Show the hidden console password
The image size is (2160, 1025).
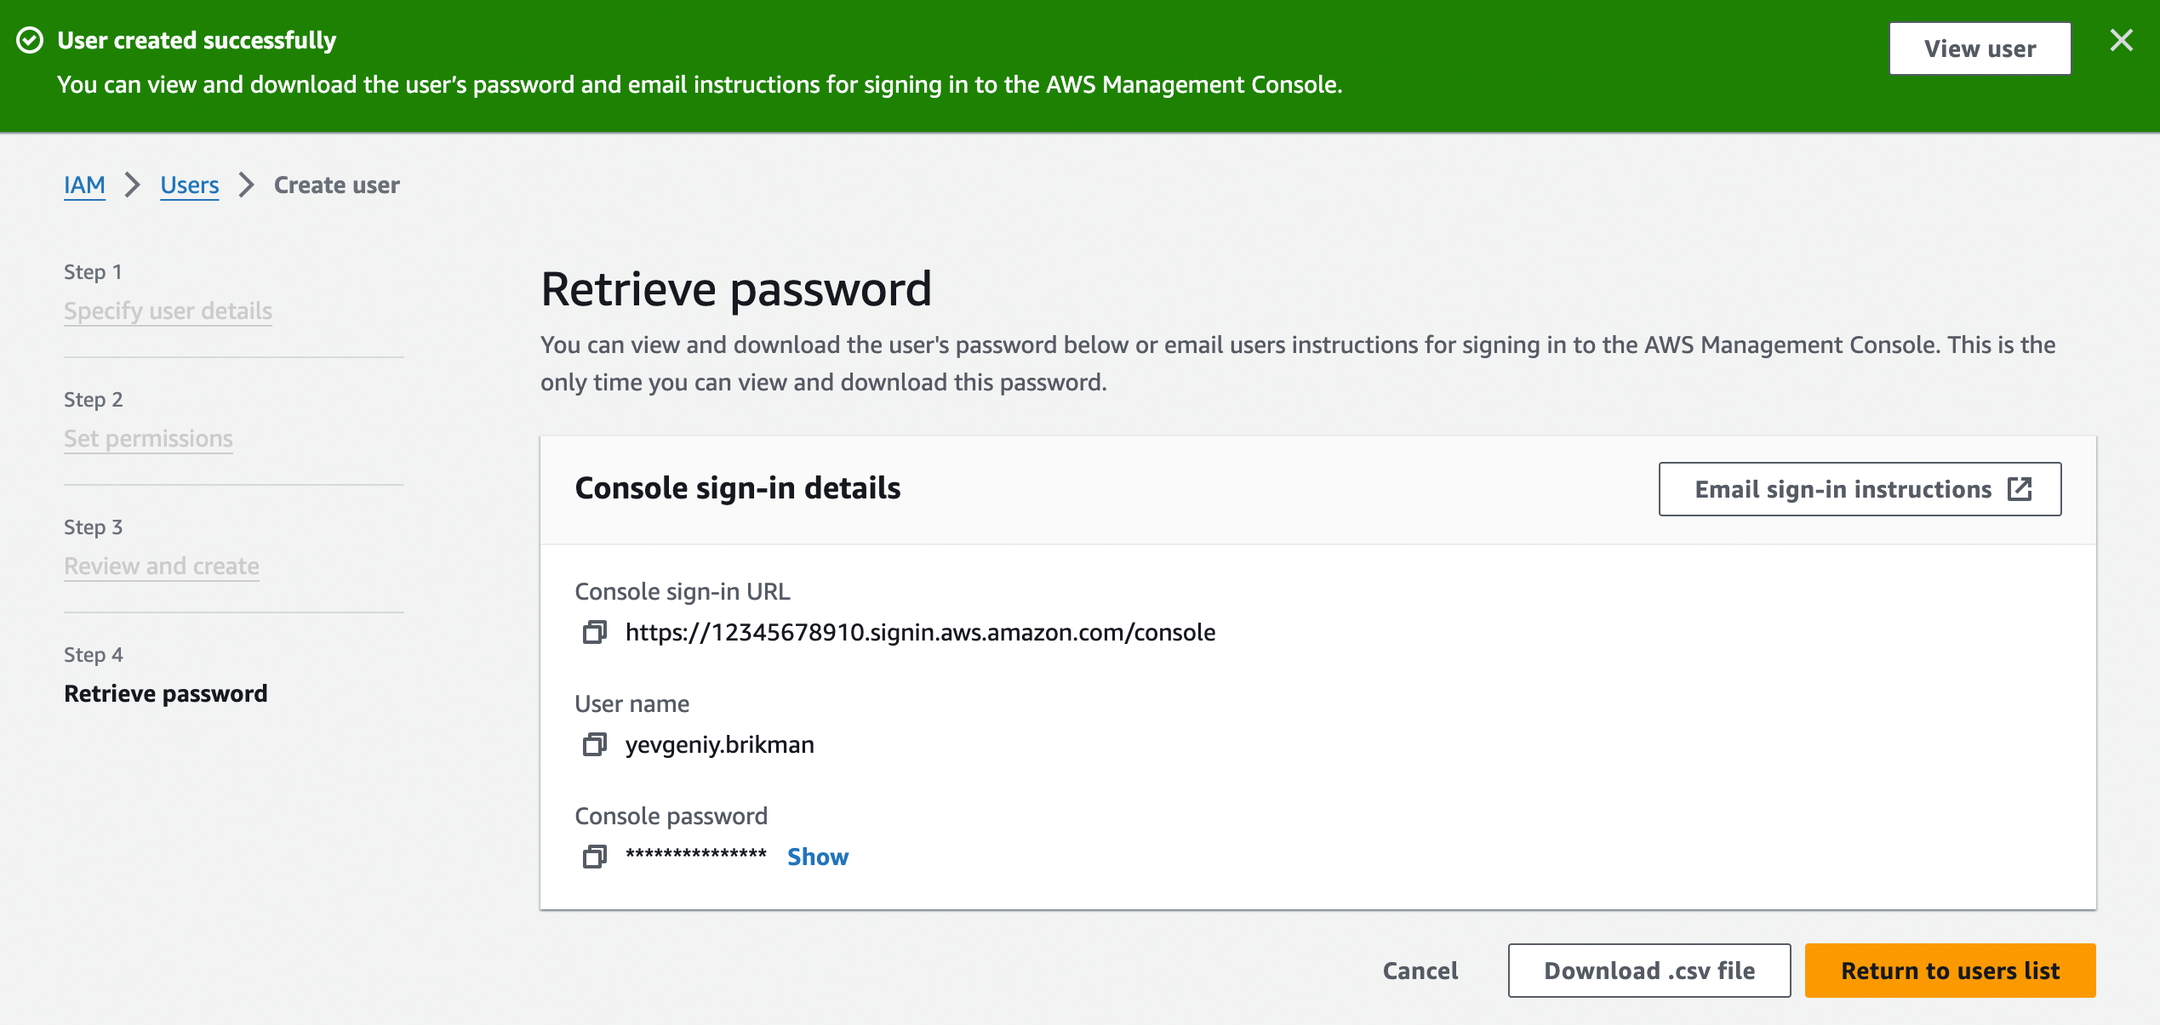click(x=817, y=857)
